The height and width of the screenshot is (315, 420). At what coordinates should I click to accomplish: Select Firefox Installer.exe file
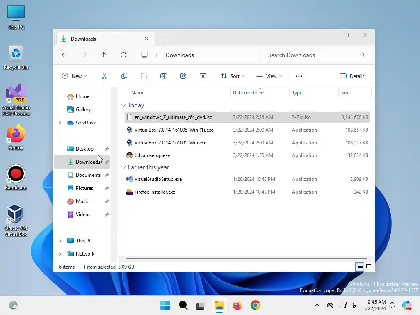[x=247, y=192]
